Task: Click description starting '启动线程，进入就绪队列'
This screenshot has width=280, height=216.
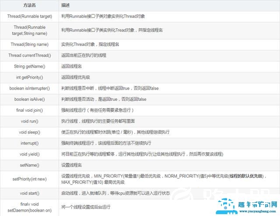Action: pos(115,193)
